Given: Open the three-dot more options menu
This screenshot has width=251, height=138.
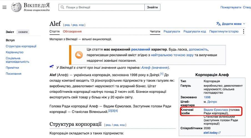Looking at the screenshot, I should 244,32.
